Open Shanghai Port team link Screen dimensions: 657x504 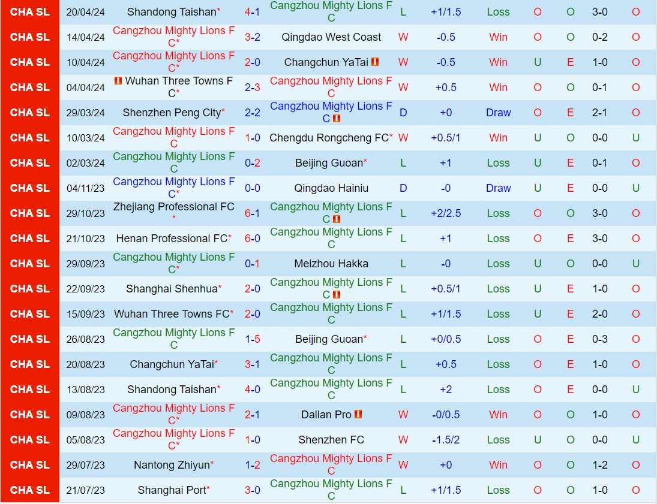point(172,490)
